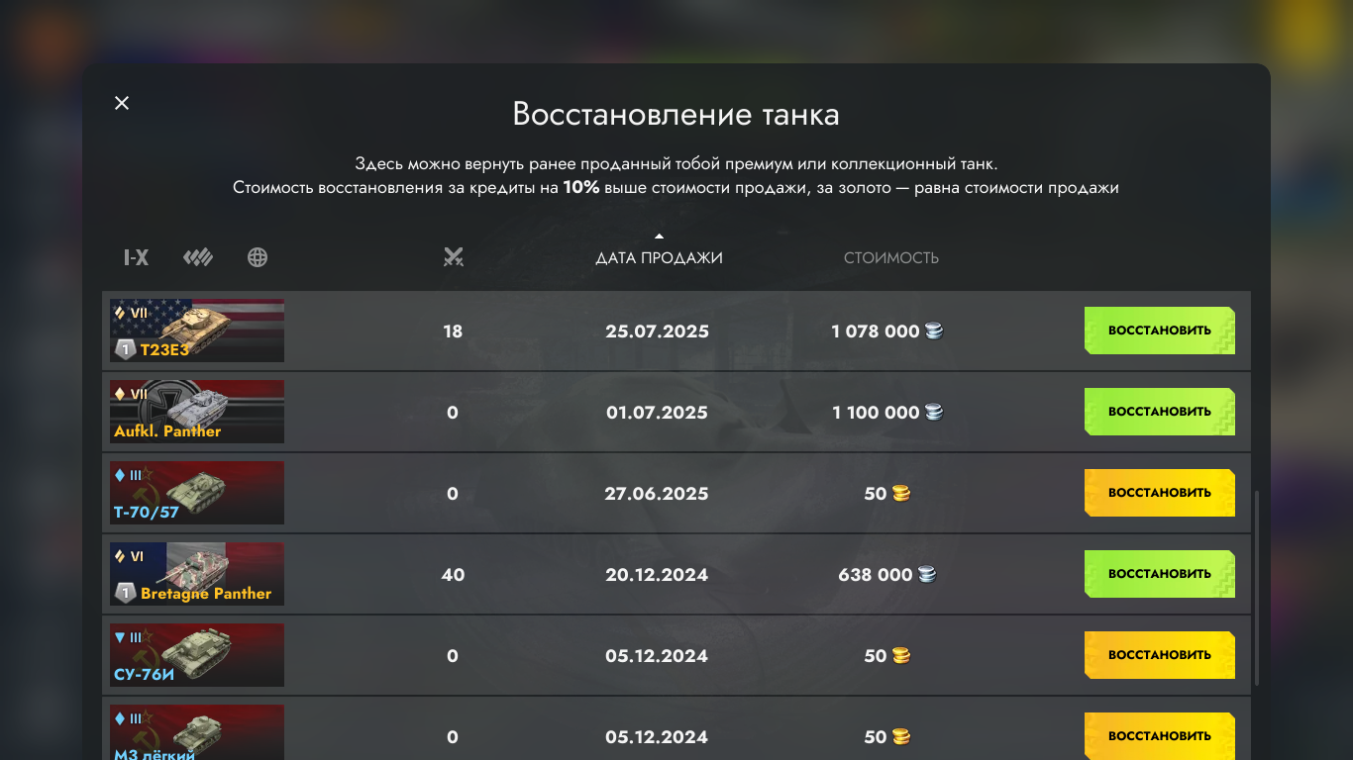This screenshot has width=1353, height=760.
Task: Restore the Bretagne Panther tank
Action: click(x=1159, y=574)
